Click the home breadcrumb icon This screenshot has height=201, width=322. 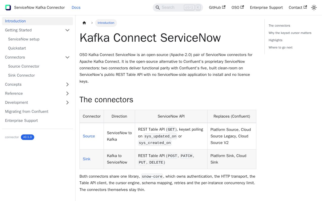[x=84, y=23]
